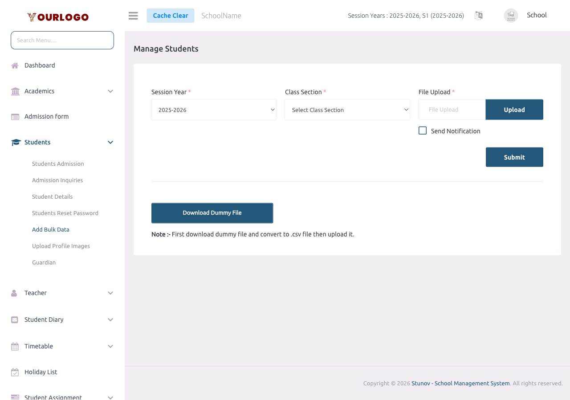
Task: Open the Students Admission menu item
Action: [58, 164]
